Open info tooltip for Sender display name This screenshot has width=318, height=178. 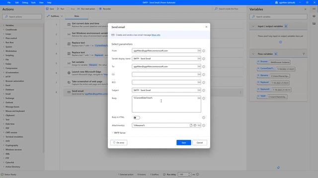click(204, 59)
